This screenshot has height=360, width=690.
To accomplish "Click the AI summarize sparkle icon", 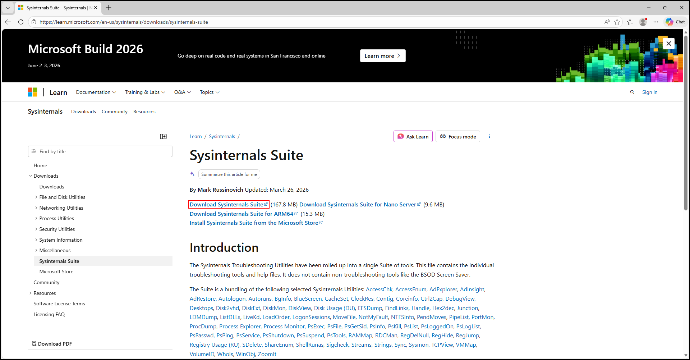I will click(192, 174).
